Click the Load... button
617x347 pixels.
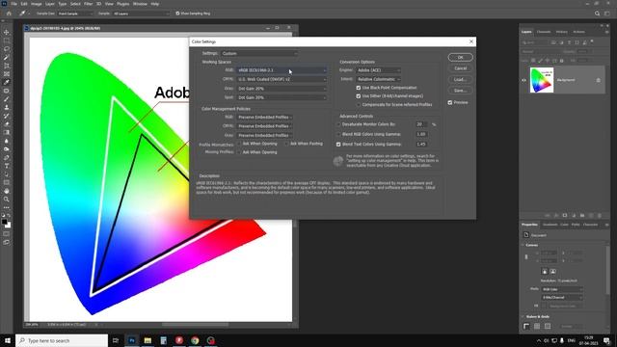coord(461,79)
